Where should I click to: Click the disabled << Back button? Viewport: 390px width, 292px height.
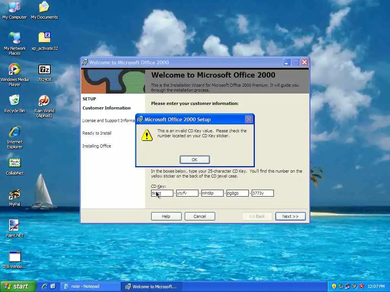[x=257, y=216]
